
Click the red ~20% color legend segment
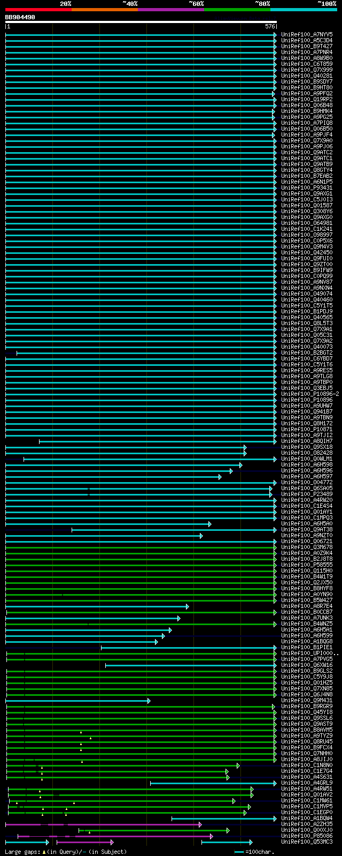coord(38,9)
